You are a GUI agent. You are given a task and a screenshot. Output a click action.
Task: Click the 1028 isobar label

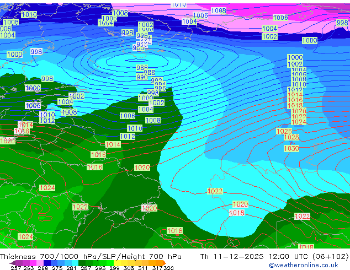coord(291,137)
